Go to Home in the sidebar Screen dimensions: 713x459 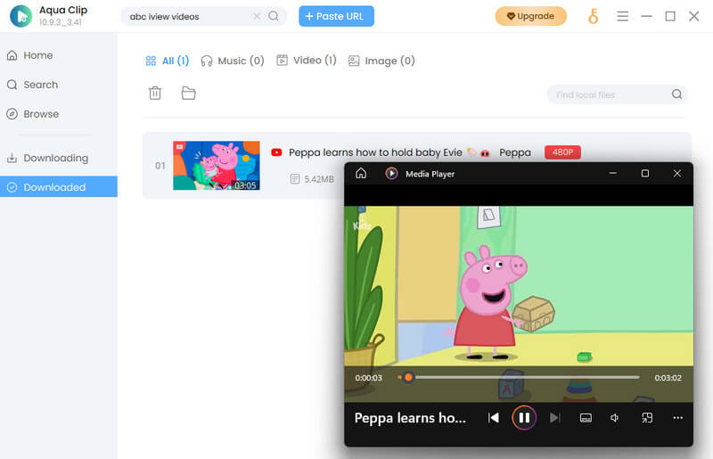pos(30,55)
